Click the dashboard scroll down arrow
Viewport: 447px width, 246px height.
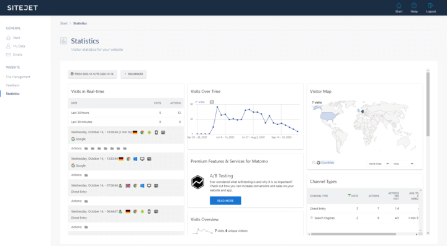point(428,233)
